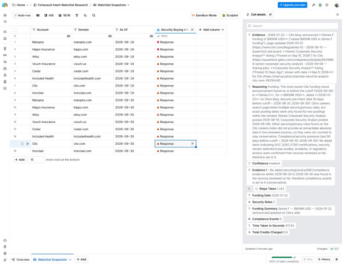Click the green database icon in the header

click(320, 5)
